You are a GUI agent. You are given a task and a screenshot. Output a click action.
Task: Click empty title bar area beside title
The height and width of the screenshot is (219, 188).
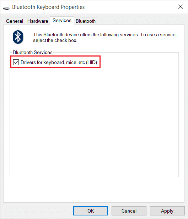point(130,7)
